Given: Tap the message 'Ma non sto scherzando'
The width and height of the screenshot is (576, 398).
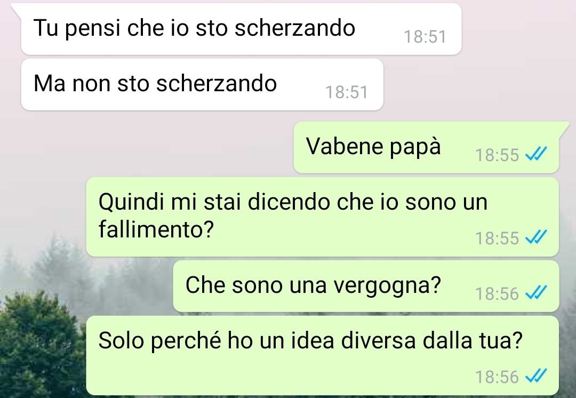Looking at the screenshot, I should [203, 84].
